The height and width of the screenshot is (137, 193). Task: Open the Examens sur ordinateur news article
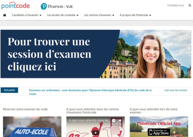[x=90, y=92]
